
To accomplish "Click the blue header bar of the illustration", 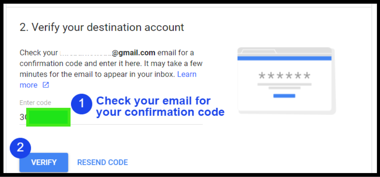I will [284, 58].
